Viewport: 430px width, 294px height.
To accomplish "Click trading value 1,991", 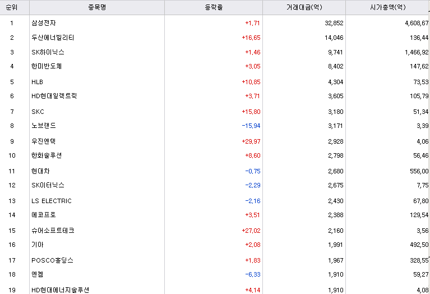I will 335,244.
